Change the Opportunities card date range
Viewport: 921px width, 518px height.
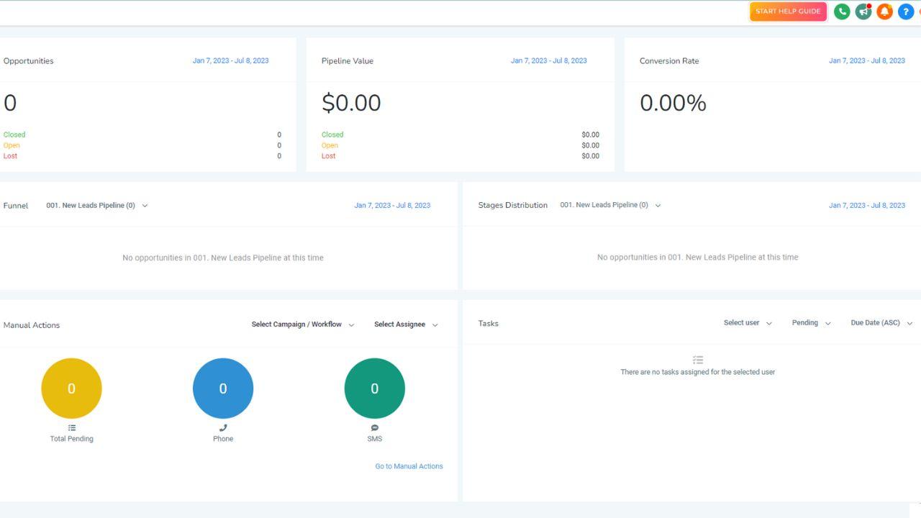[230, 60]
